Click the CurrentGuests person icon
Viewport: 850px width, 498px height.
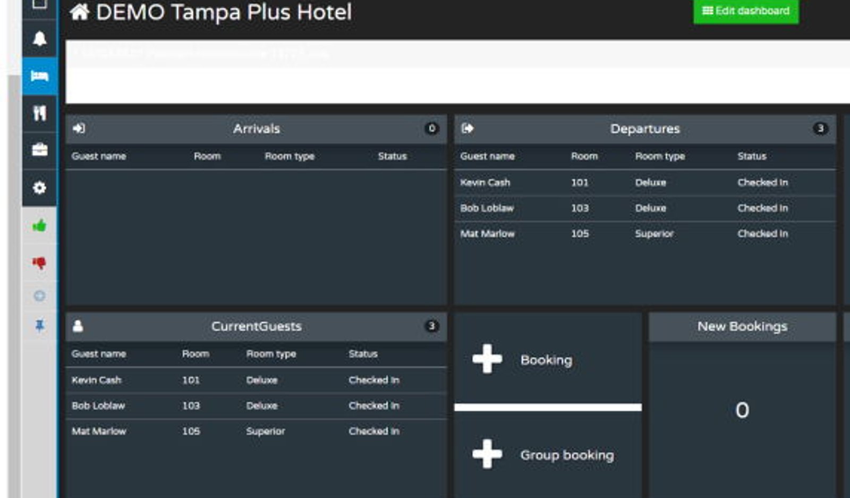pyautogui.click(x=78, y=326)
